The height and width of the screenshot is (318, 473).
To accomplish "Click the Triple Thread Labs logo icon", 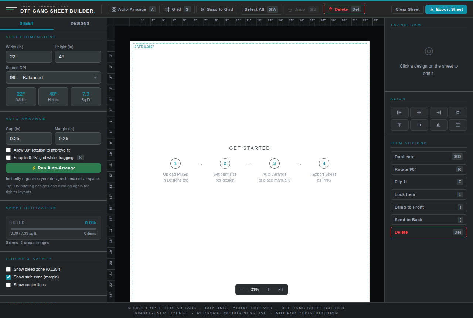I will pyautogui.click(x=11, y=9).
